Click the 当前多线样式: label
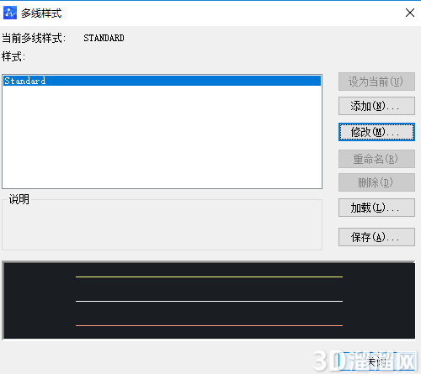Image resolution: width=421 pixels, height=374 pixels. (34, 38)
